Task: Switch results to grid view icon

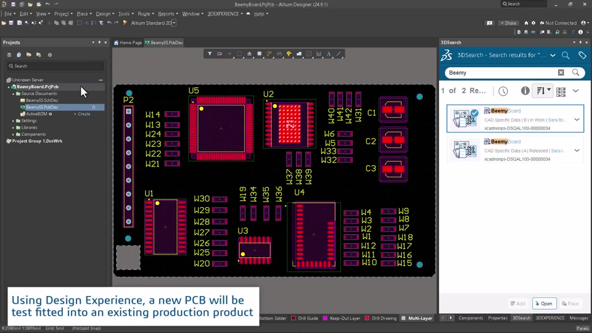Action: pos(561,91)
